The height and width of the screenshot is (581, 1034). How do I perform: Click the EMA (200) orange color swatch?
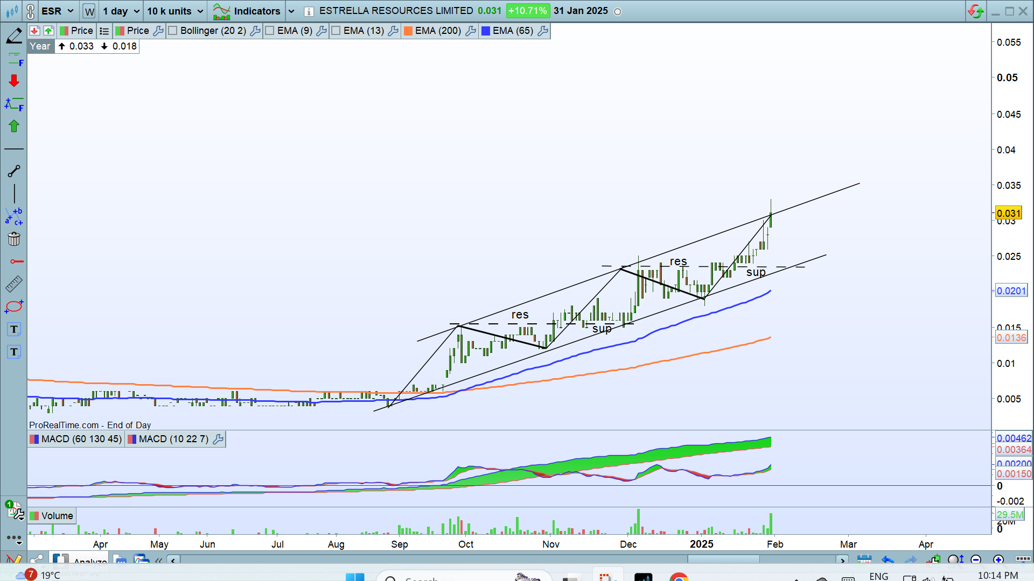408,31
